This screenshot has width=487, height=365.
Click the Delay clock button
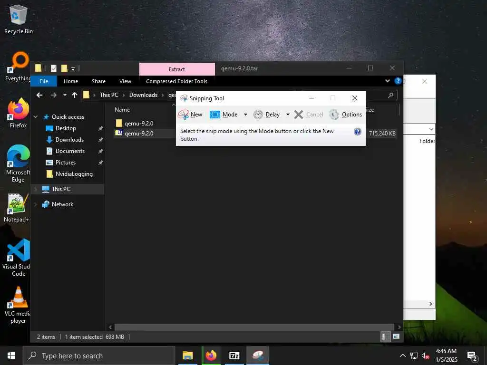click(x=266, y=115)
